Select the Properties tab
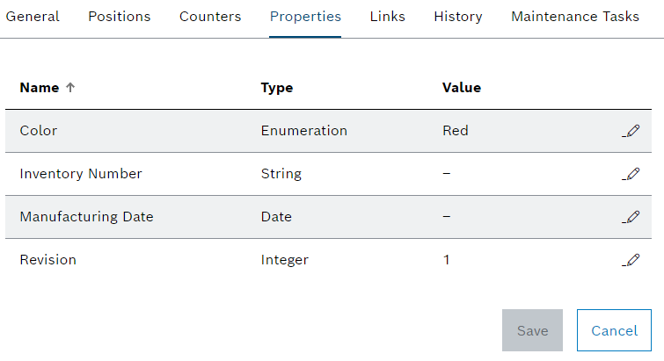 coord(305,17)
